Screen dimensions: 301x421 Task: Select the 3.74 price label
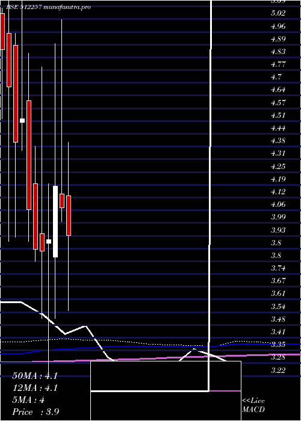pos(278,268)
